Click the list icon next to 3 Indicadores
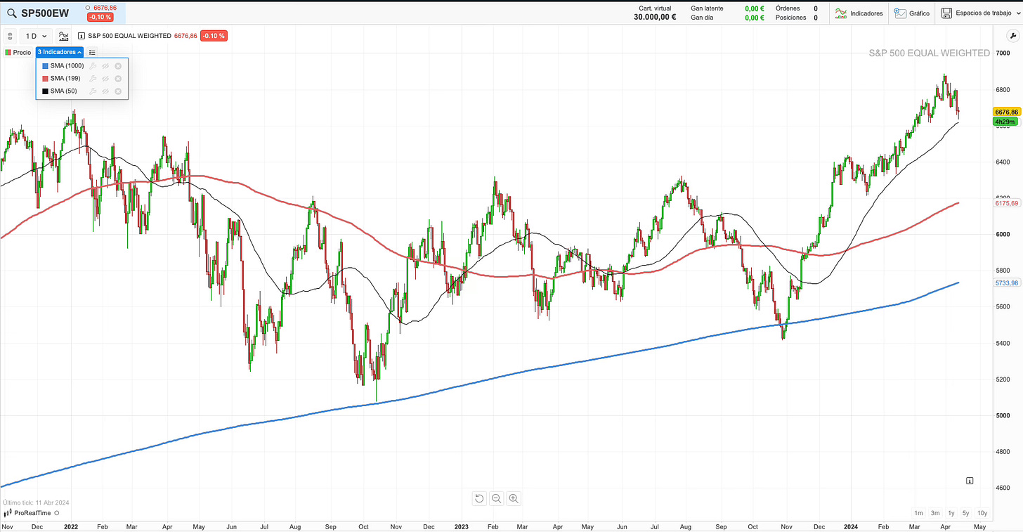 point(93,52)
